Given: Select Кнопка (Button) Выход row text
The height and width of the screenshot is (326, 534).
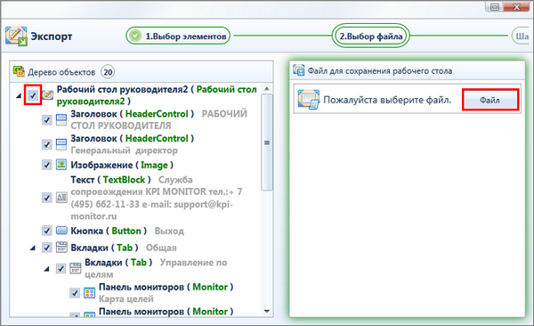Looking at the screenshot, I should coord(127,231).
